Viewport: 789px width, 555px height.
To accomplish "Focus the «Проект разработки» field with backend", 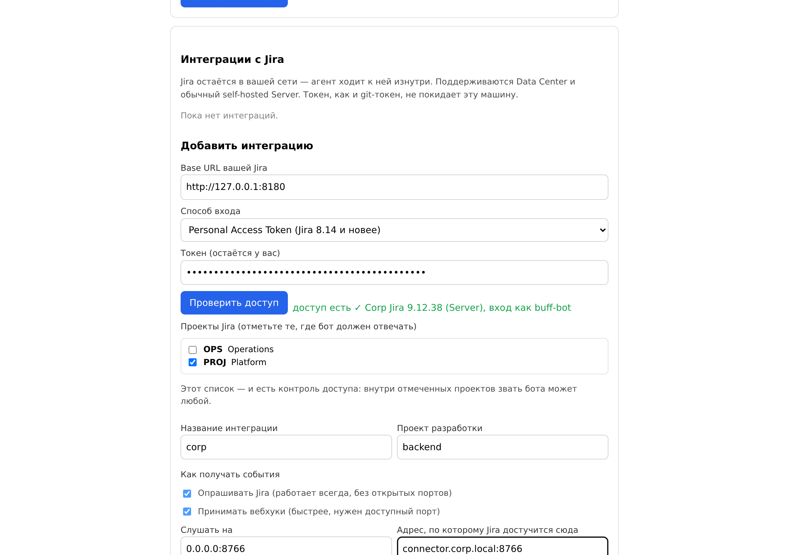I will tap(502, 447).
